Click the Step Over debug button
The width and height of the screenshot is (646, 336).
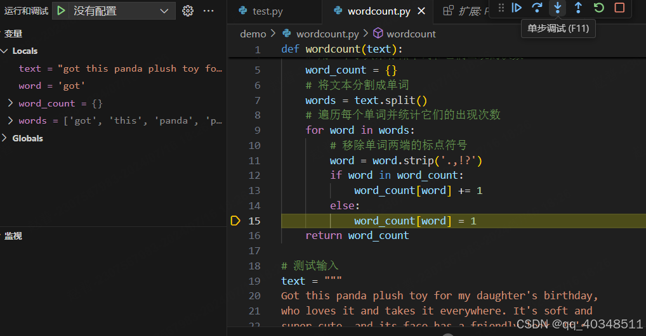pos(537,8)
